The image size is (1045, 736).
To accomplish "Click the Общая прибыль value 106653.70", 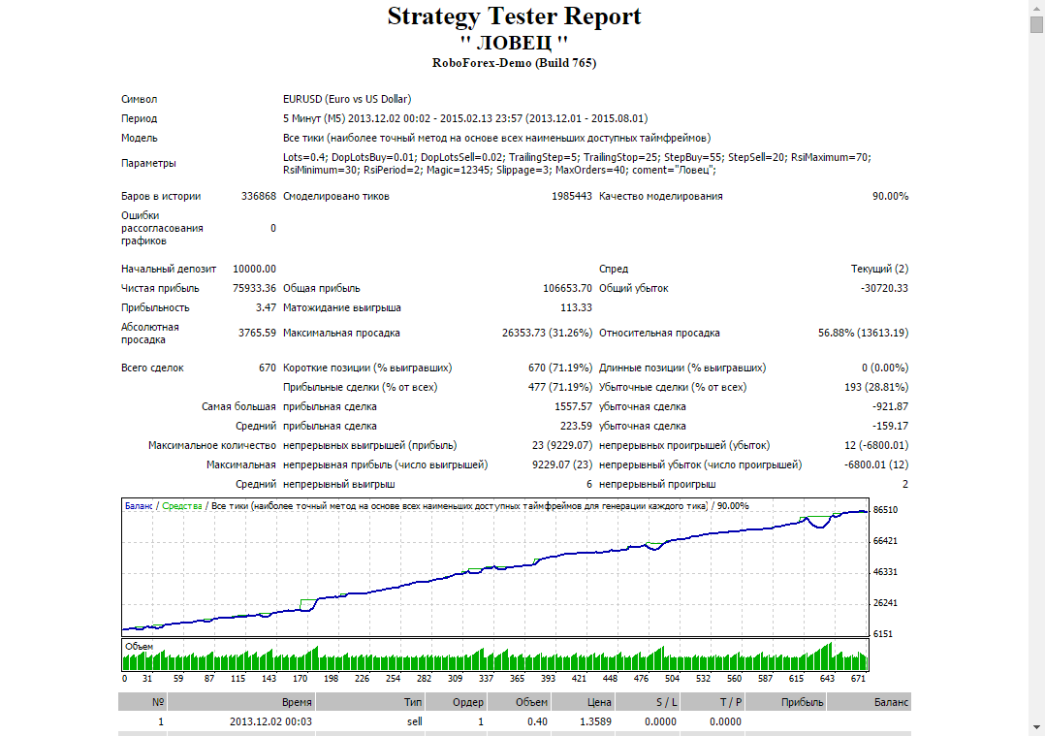I will pos(567,288).
